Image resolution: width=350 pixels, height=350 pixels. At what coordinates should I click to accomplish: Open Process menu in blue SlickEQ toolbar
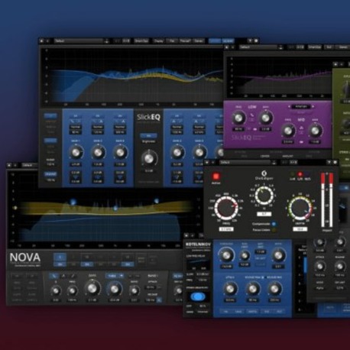click(x=185, y=41)
